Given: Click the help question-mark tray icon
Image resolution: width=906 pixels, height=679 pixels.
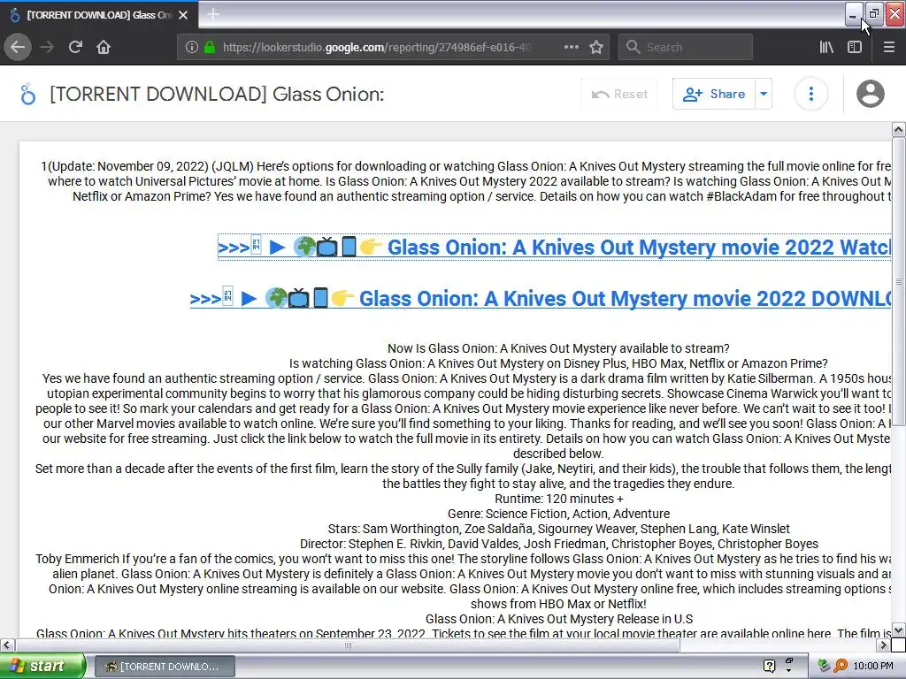Looking at the screenshot, I should pyautogui.click(x=769, y=667).
